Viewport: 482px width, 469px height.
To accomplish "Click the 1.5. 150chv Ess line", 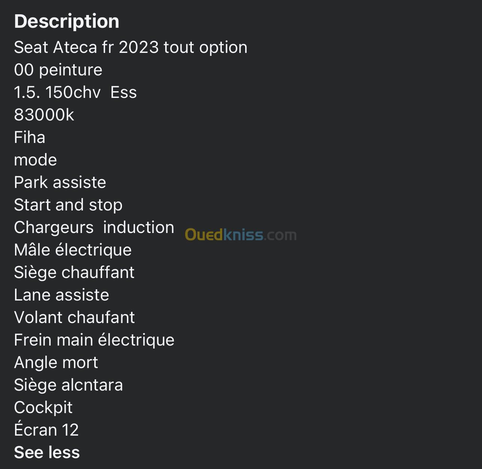I will click(x=75, y=92).
